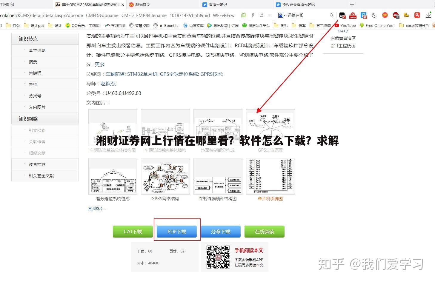Open the ABP ad blocker icon
Screen dimensions: 435x282
[396, 15]
